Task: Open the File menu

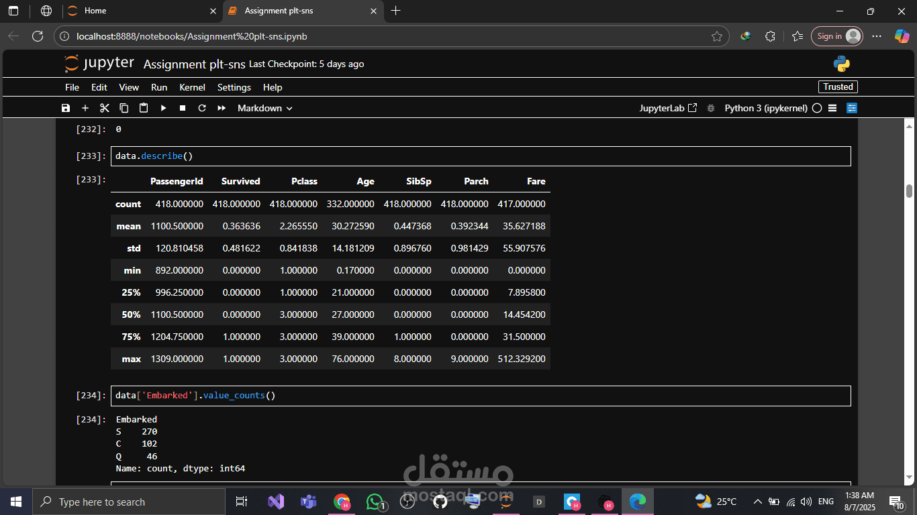Action: (72, 87)
